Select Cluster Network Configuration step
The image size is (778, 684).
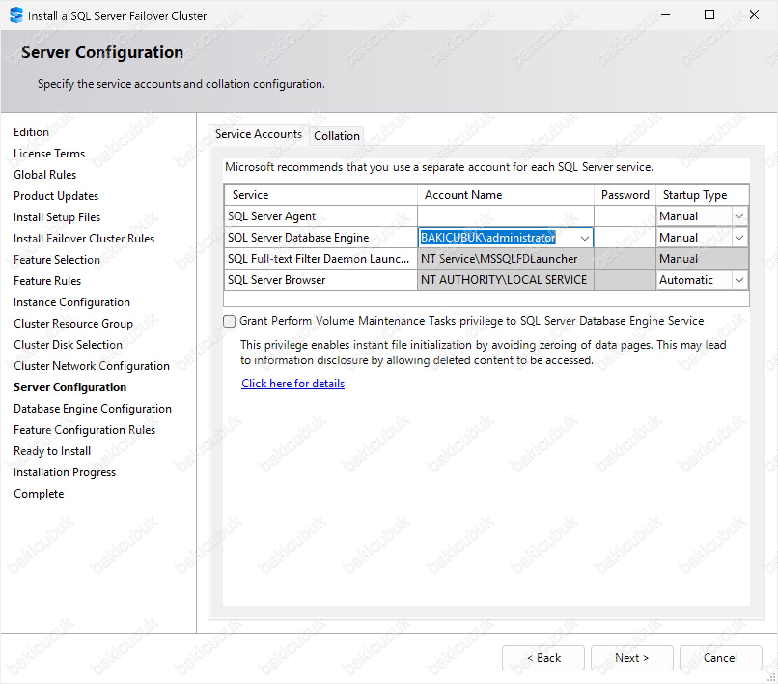pos(91,366)
